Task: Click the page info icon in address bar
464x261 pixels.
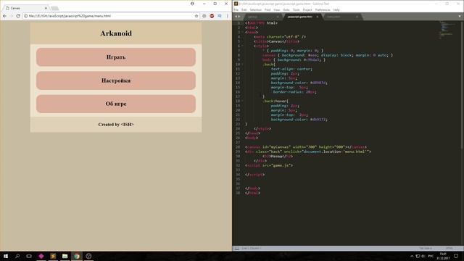Action: pyautogui.click(x=26, y=16)
